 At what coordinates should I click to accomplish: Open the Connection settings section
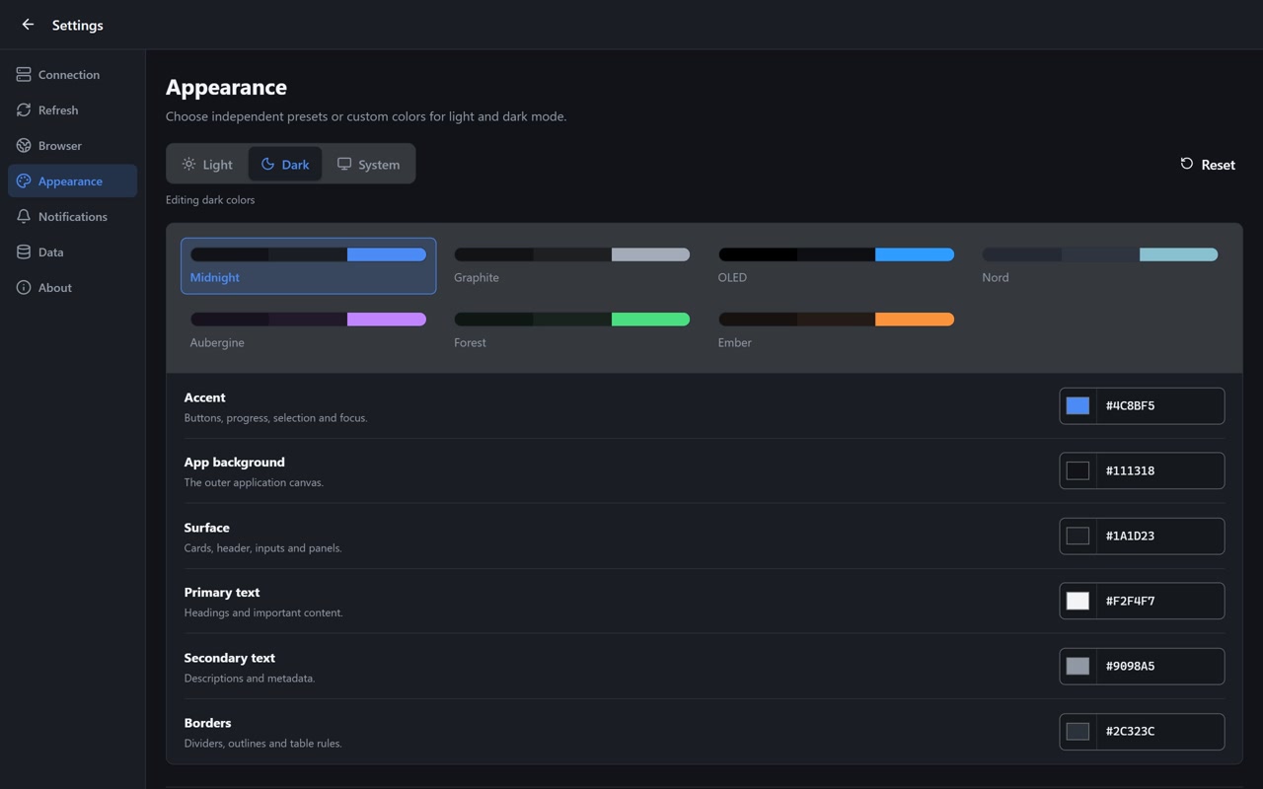[x=72, y=75]
